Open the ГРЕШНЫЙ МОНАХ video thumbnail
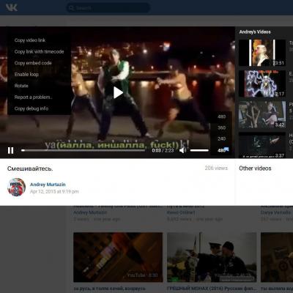293x293 pixels. [212, 257]
